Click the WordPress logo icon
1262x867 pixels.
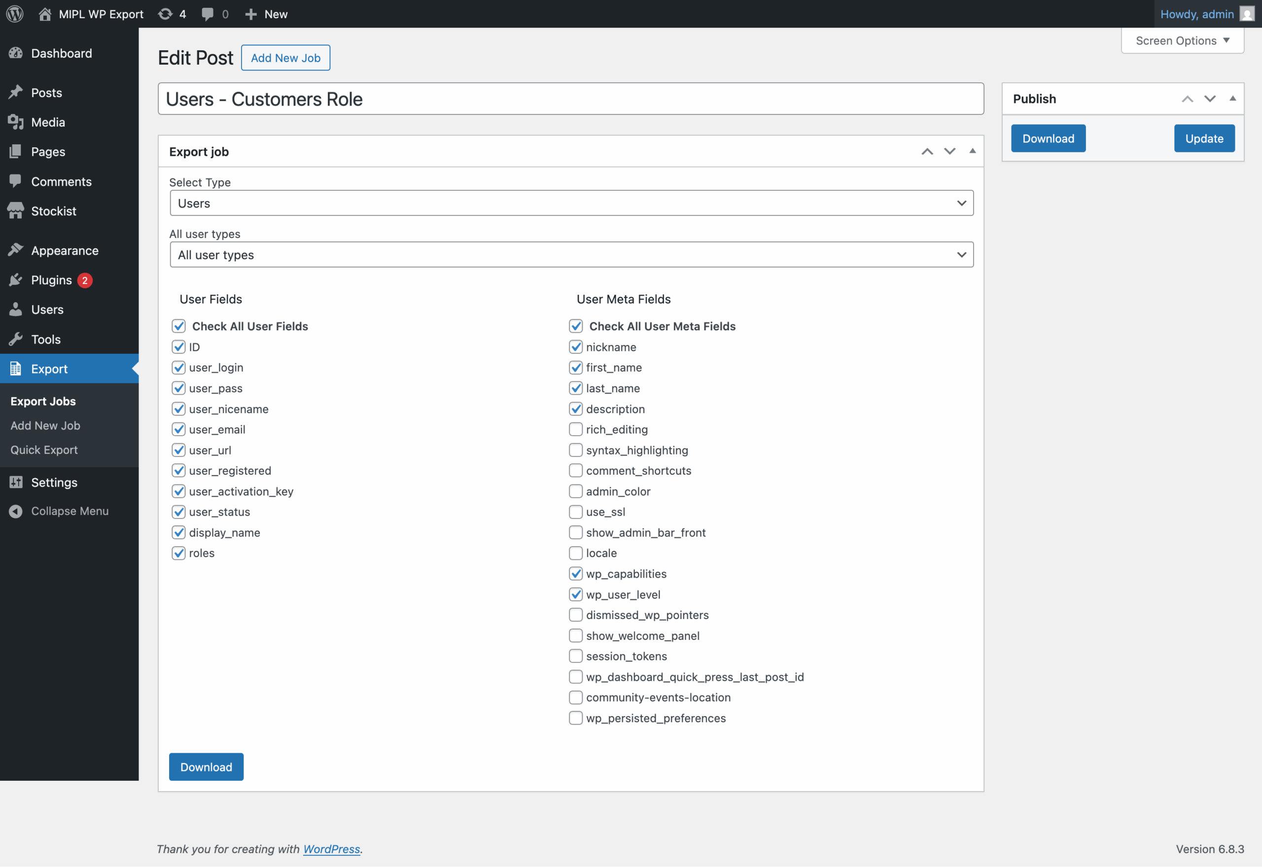(15, 14)
